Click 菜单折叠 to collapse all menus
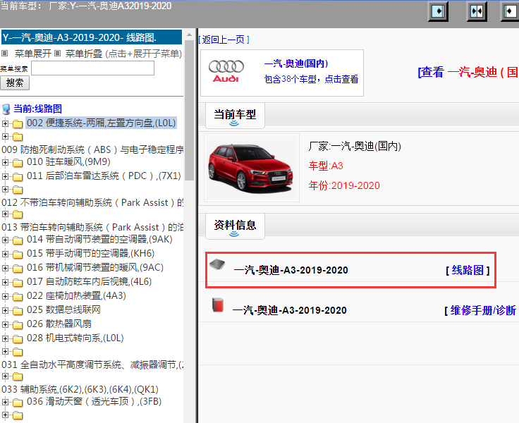The image size is (519, 423). pos(84,54)
